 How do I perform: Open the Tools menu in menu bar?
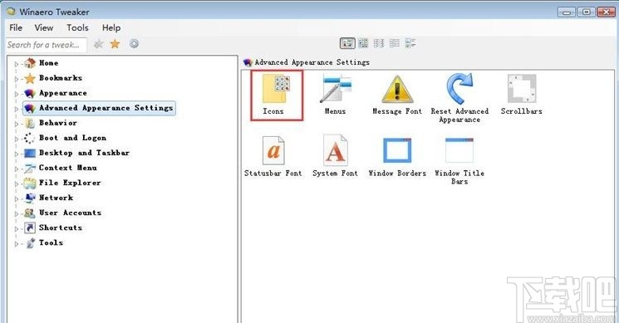(77, 27)
